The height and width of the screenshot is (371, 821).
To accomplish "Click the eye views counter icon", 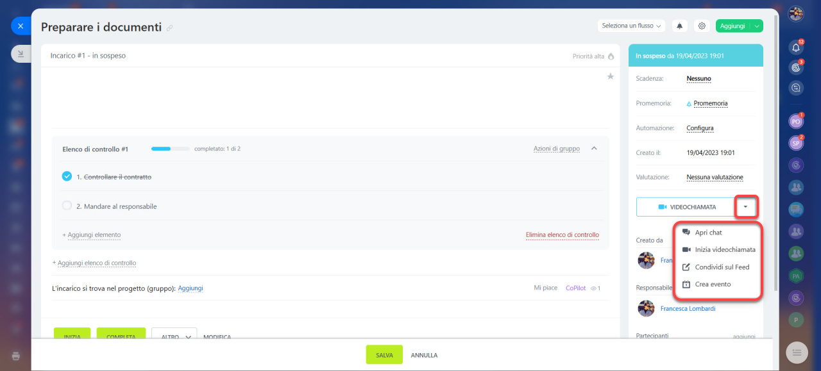I will click(x=593, y=288).
